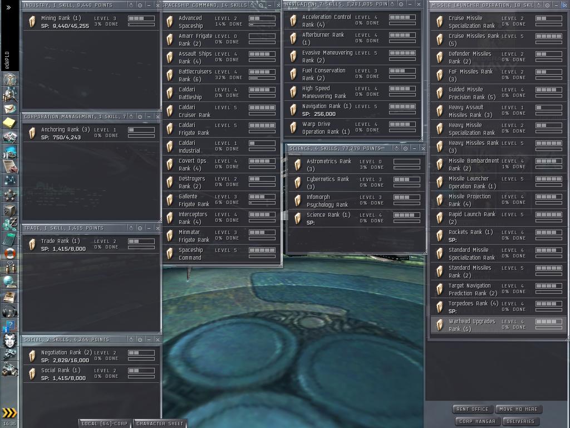Select the Guided Missile Precision skill row

pos(498,93)
